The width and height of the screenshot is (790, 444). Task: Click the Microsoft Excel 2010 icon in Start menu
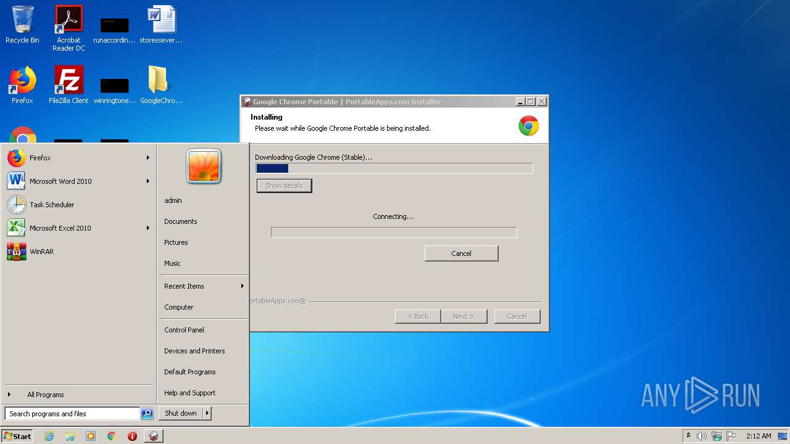(x=17, y=228)
